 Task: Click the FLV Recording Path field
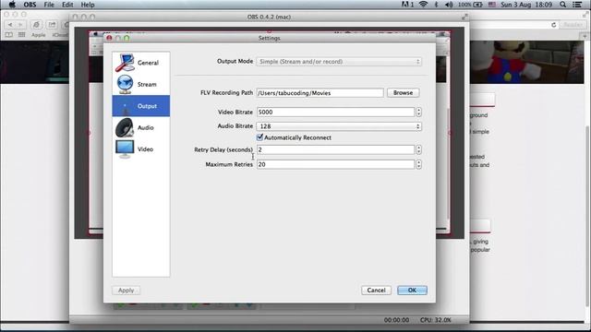coord(320,92)
